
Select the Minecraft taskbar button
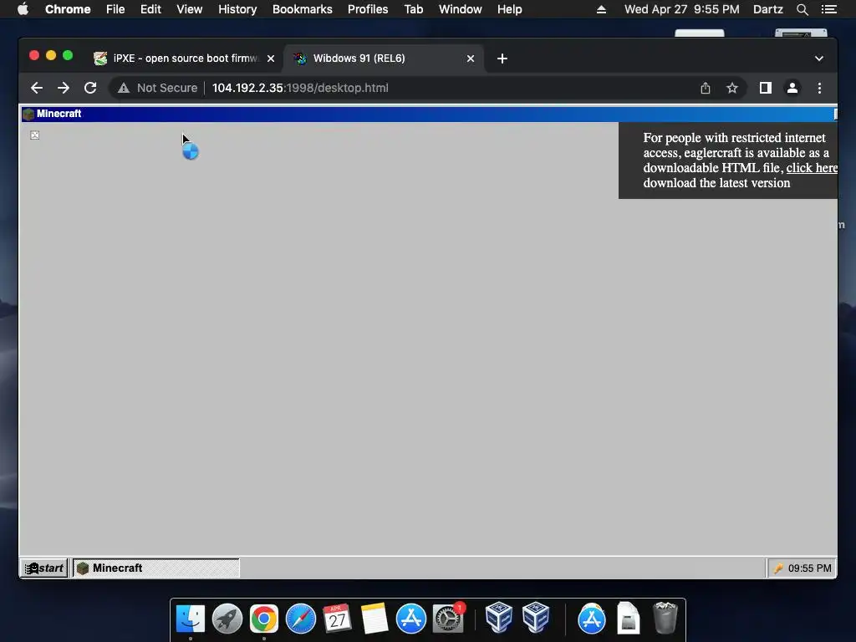(x=156, y=568)
